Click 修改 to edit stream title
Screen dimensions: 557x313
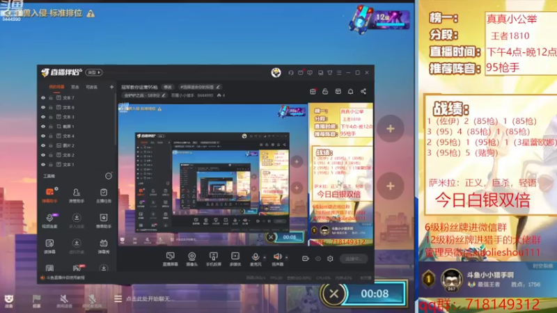168,87
